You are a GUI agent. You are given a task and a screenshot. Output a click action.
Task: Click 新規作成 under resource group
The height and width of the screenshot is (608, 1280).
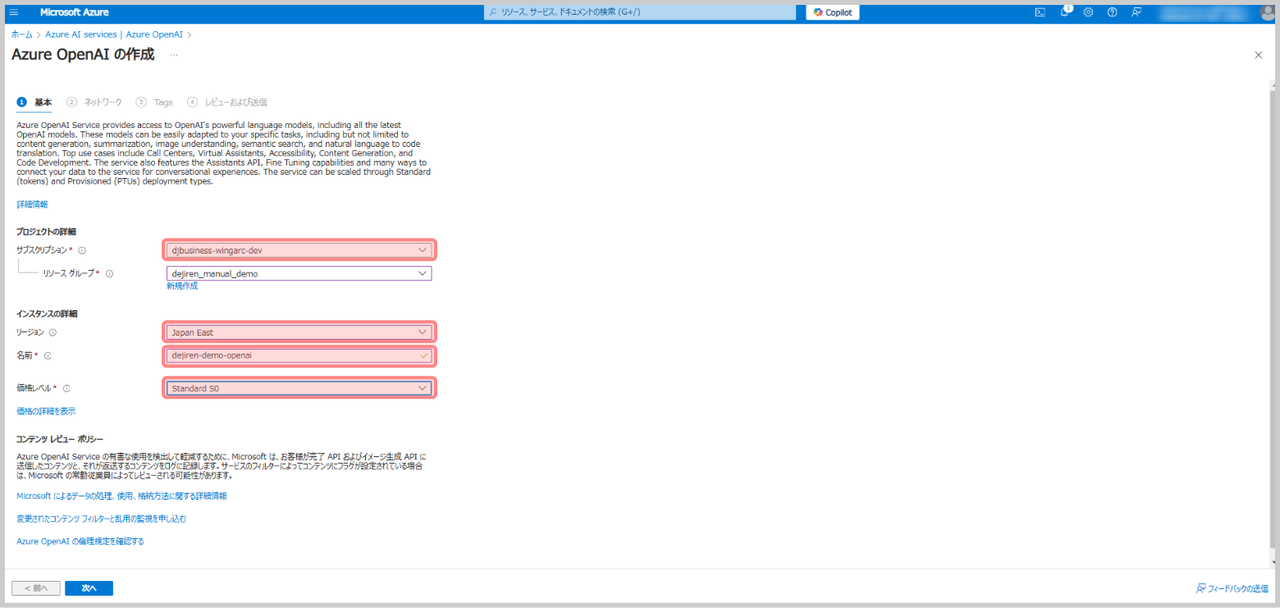182,286
